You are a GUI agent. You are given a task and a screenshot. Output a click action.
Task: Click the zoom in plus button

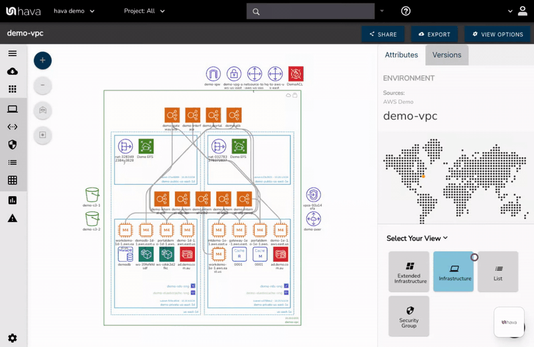click(42, 60)
